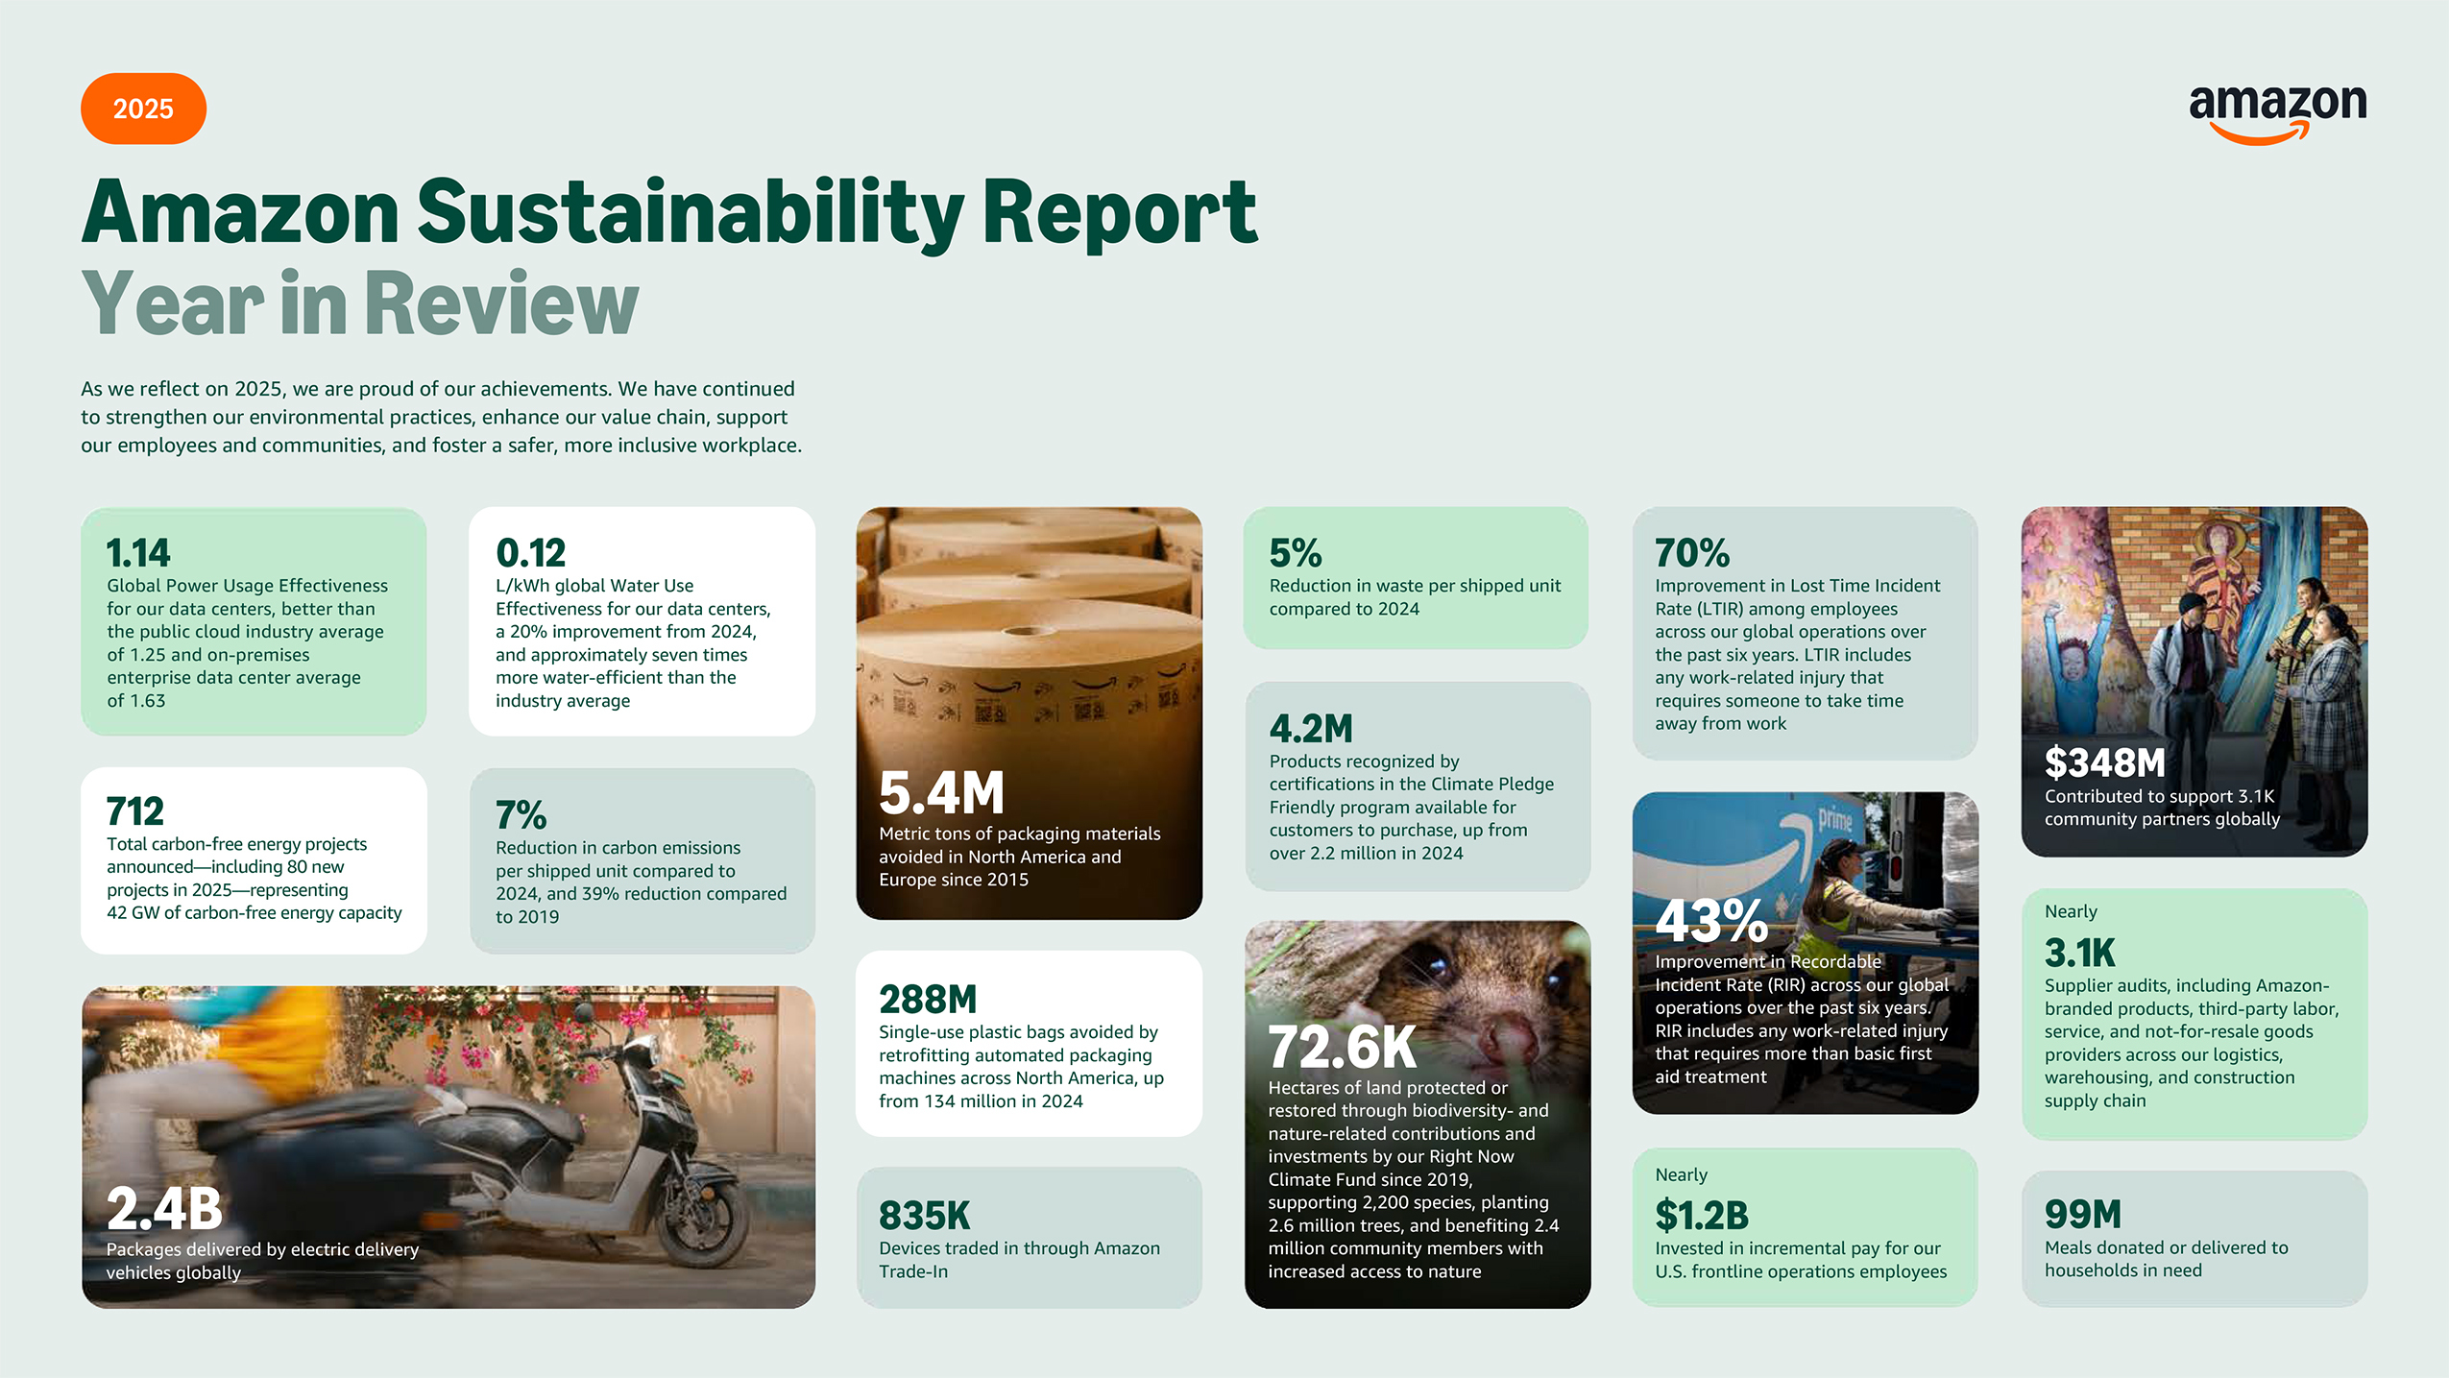Open the 2.4B electric delivery scooter photo
Screen dimensions: 2449x1378
point(449,1147)
